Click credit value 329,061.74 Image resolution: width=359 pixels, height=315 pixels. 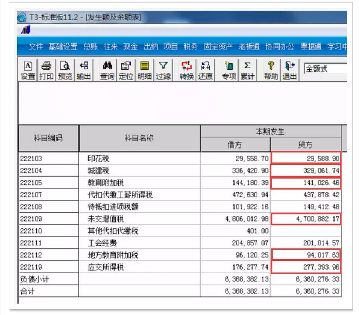point(321,170)
